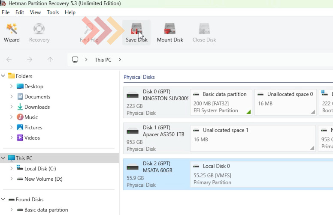Click Disk 0 KINGSTON drive icon
The width and height of the screenshot is (333, 215).
[133, 96]
